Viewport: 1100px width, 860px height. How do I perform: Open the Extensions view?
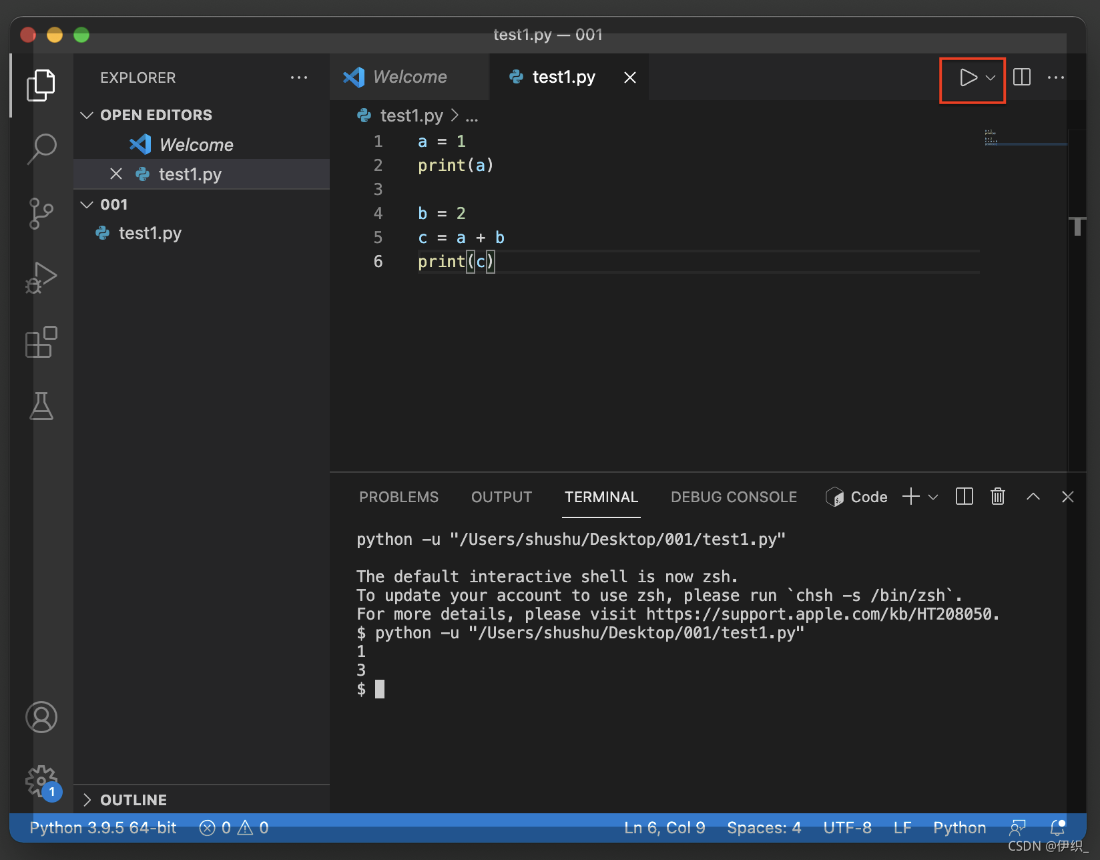(41, 342)
